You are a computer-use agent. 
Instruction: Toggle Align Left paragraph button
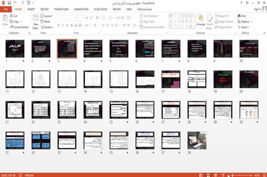(x=103, y=25)
